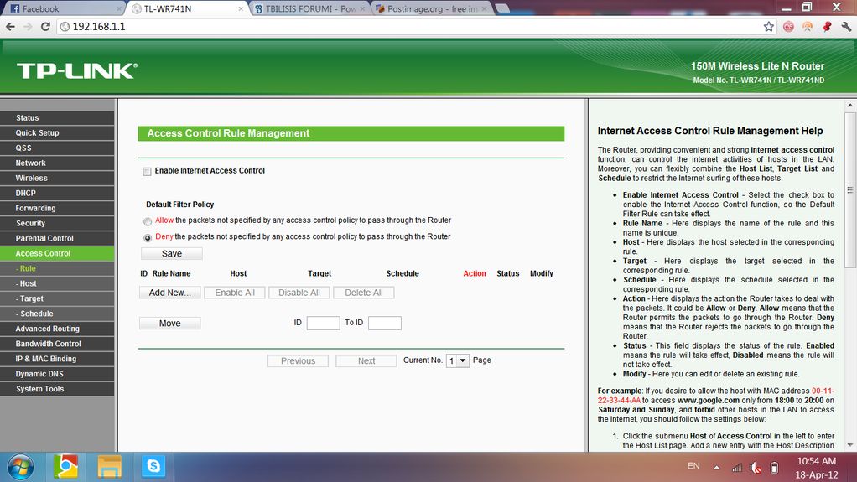Click the Add New... button

click(x=170, y=293)
